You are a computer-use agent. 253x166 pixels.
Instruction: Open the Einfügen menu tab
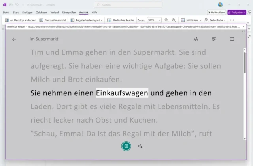(27, 13)
